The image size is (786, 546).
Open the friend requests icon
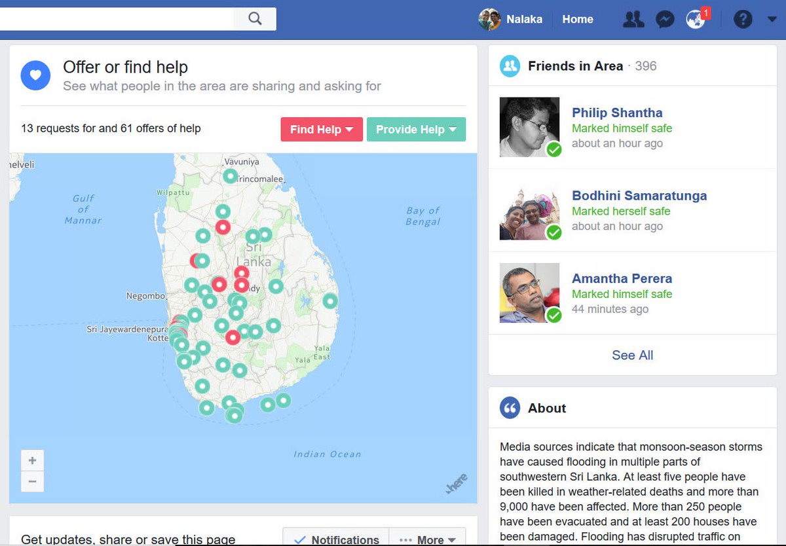633,20
